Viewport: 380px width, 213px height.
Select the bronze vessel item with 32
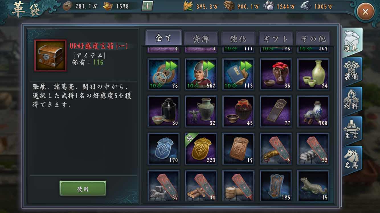tap(201, 111)
